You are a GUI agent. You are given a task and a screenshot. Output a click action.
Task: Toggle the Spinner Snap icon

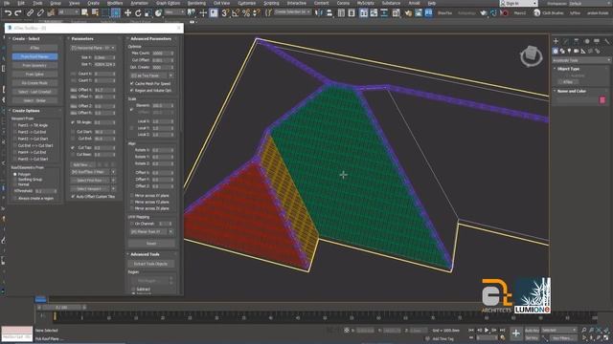tap(257, 12)
